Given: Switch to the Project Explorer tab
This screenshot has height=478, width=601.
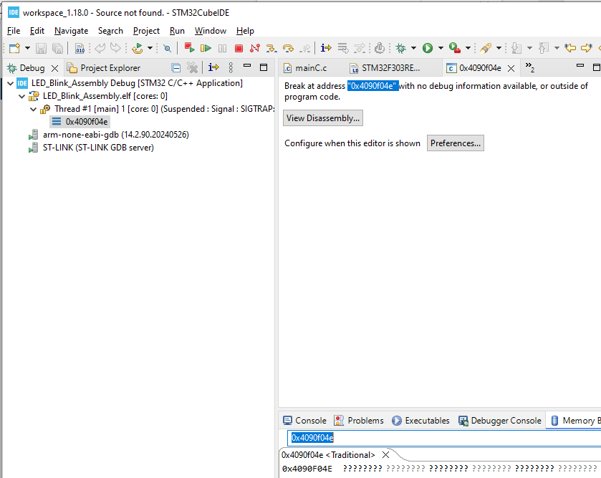Looking at the screenshot, I should tap(103, 68).
